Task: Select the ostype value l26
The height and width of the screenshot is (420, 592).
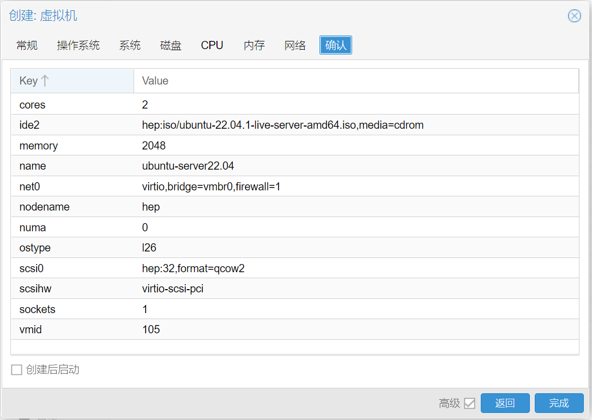Action: (x=149, y=248)
